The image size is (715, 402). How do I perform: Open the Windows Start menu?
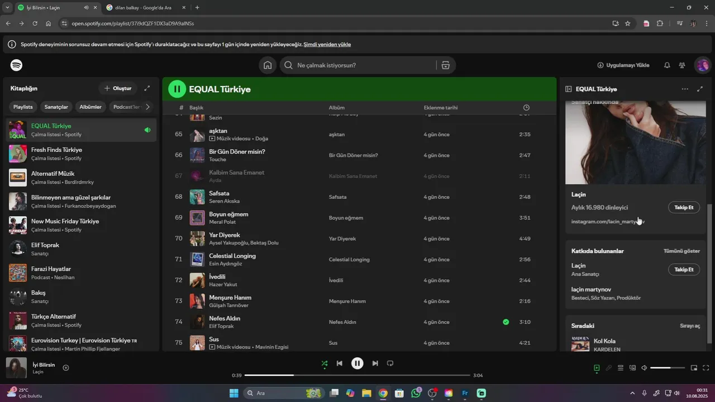[233, 393]
